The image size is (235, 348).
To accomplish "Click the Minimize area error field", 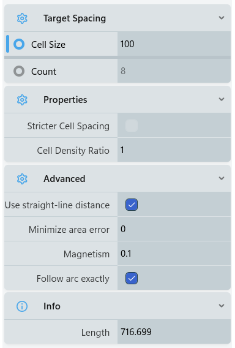I will [174, 229].
